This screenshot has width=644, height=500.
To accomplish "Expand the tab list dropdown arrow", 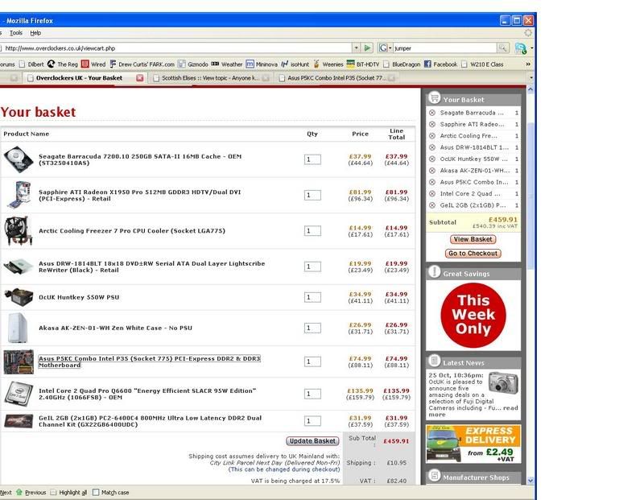I will [530, 78].
